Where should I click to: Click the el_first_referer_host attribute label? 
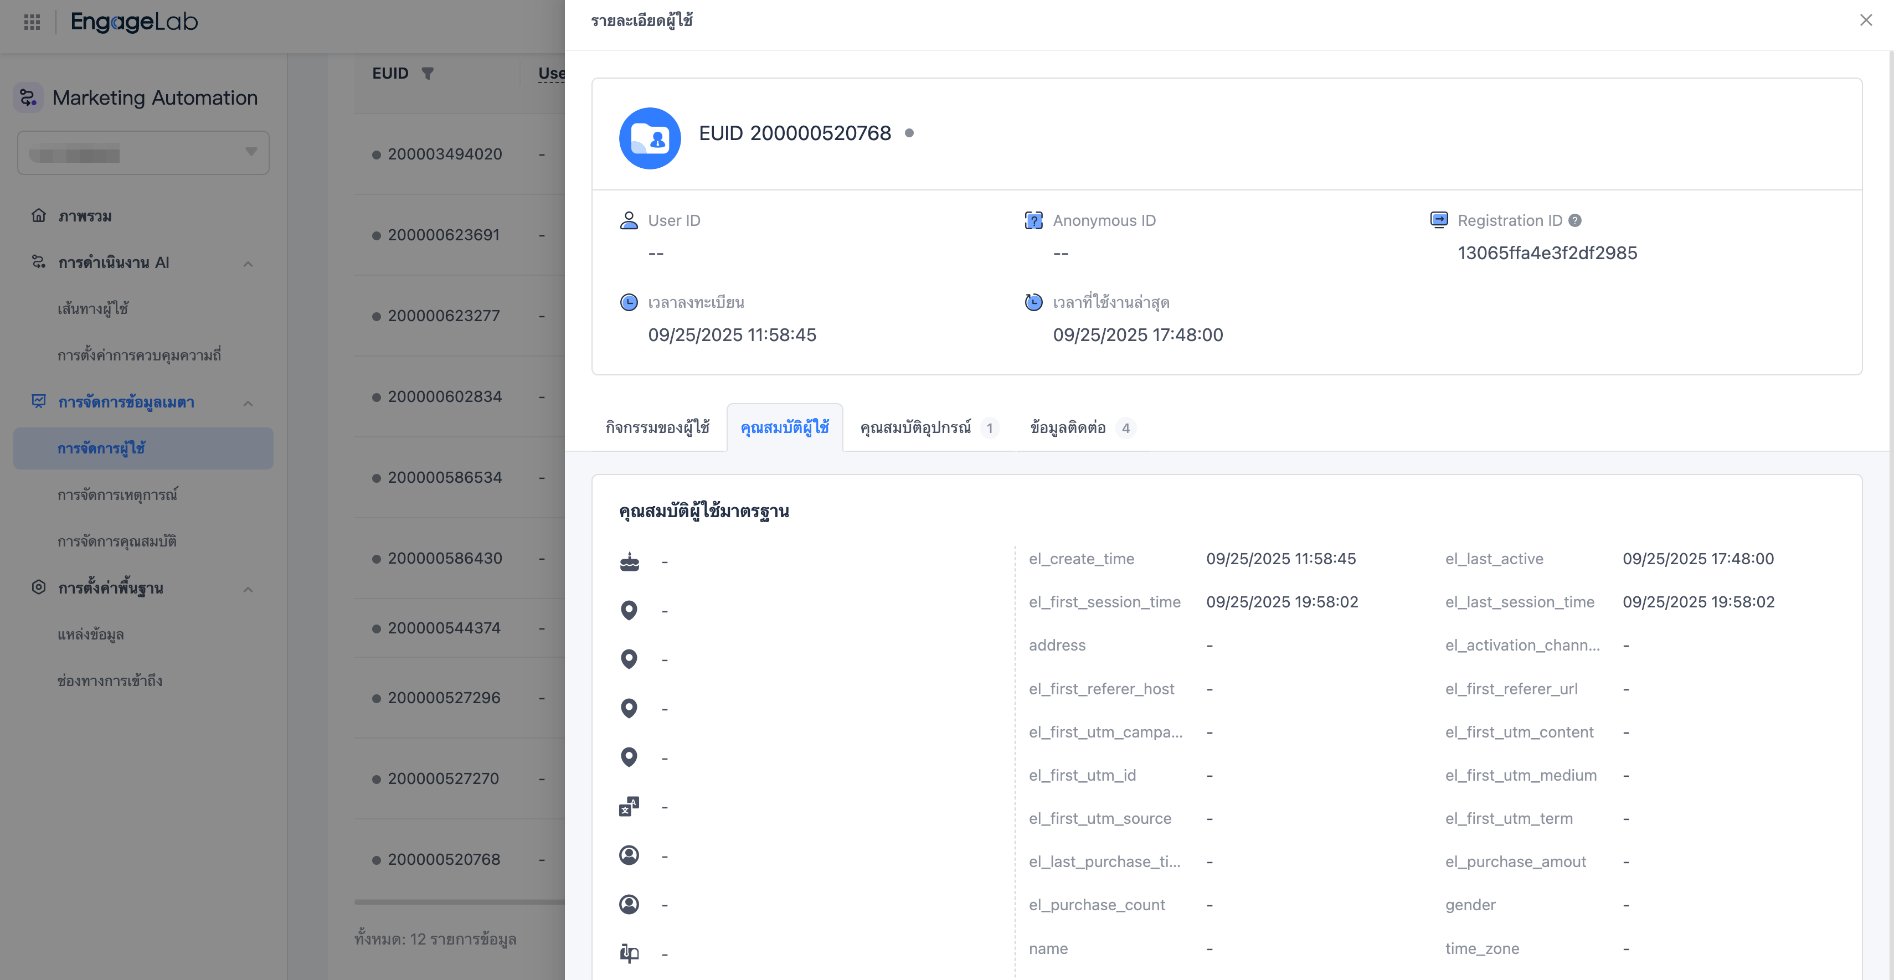click(x=1102, y=689)
